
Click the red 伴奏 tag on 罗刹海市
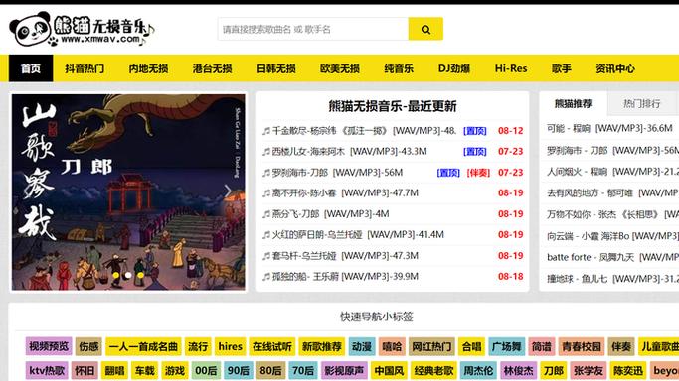(x=478, y=173)
